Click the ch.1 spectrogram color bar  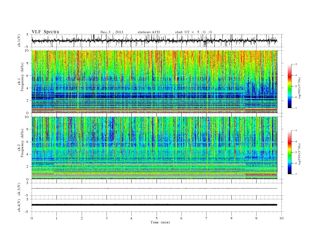289,86
